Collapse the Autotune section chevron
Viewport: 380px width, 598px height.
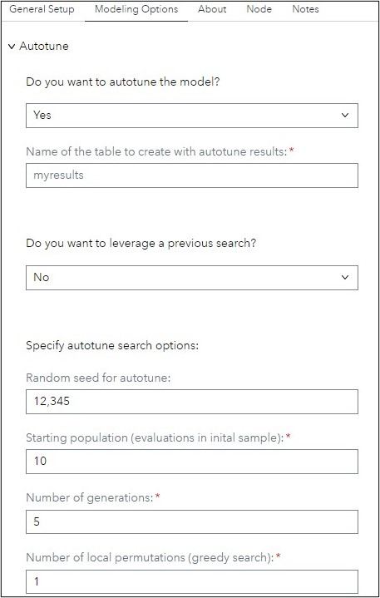click(12, 47)
